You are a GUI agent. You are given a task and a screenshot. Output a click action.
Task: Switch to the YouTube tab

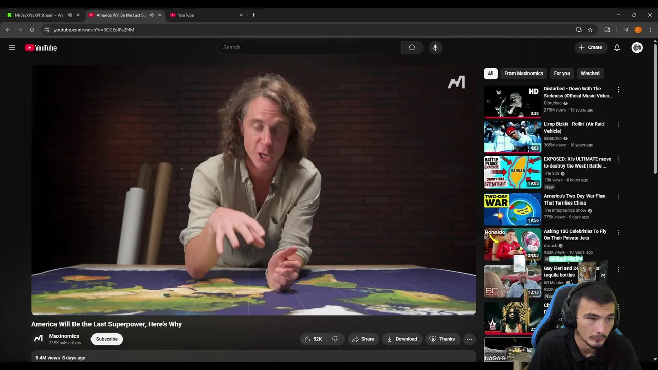[x=206, y=15]
